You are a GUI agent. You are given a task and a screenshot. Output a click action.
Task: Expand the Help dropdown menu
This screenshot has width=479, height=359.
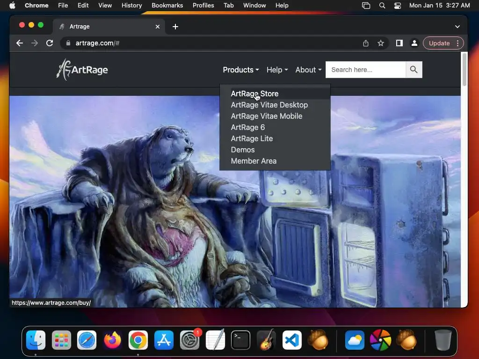click(277, 70)
